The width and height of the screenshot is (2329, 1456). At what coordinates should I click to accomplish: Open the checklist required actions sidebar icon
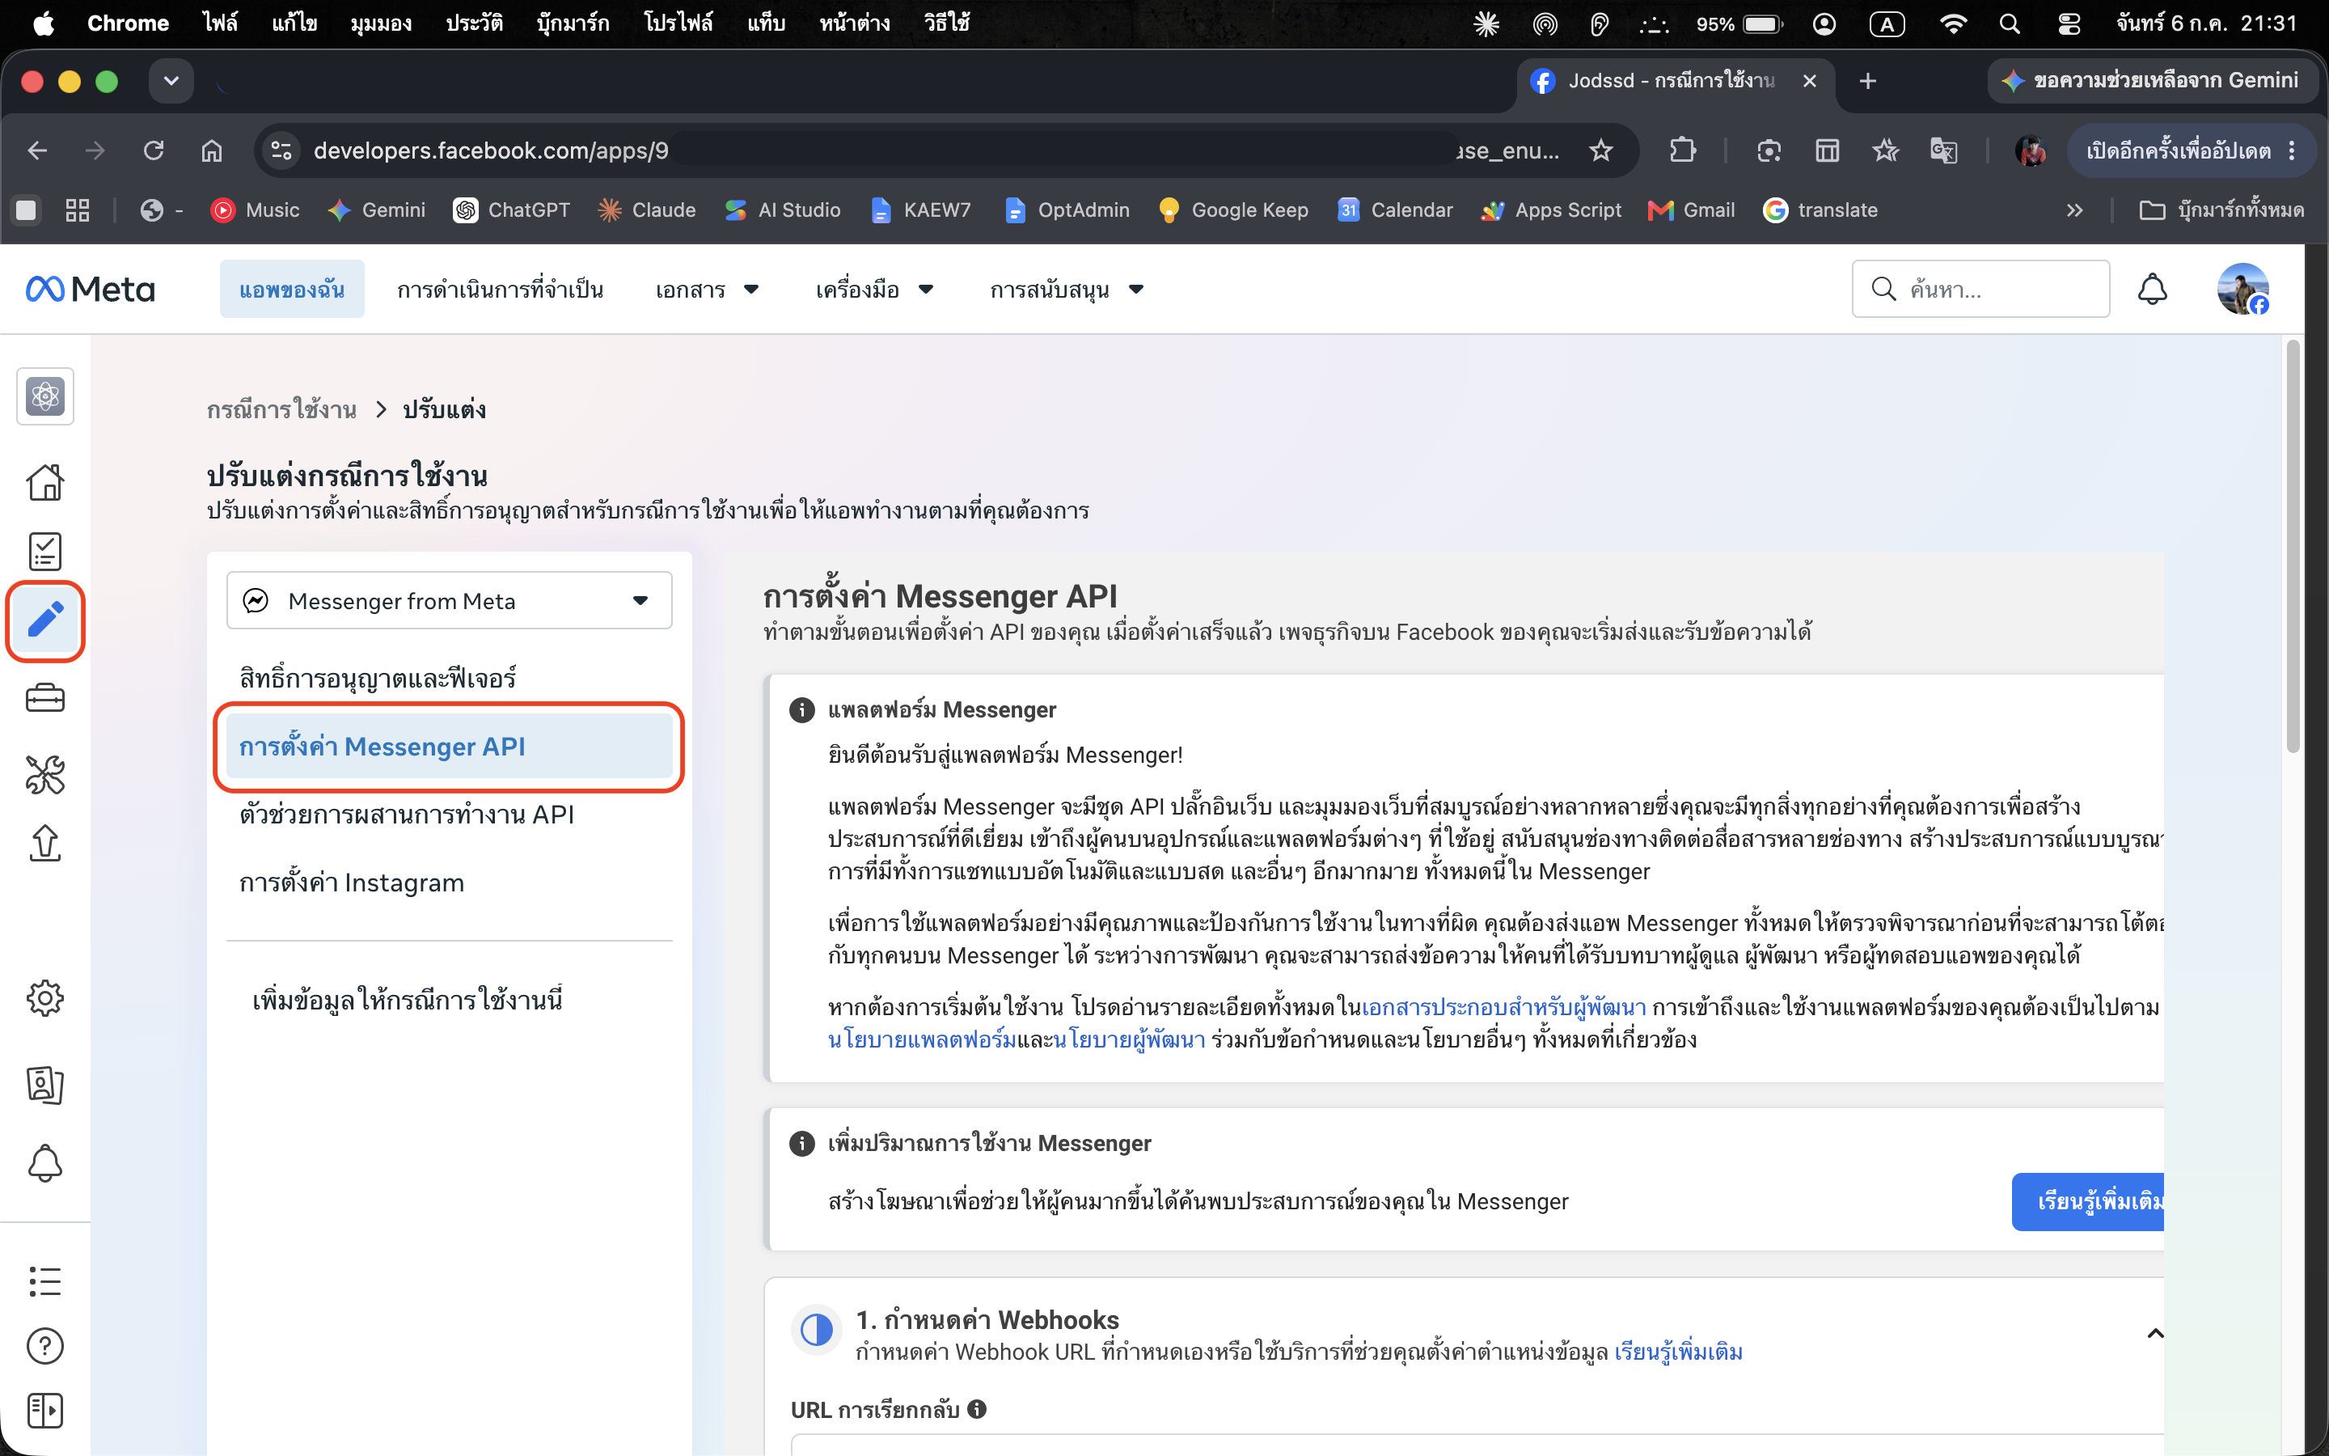click(45, 552)
